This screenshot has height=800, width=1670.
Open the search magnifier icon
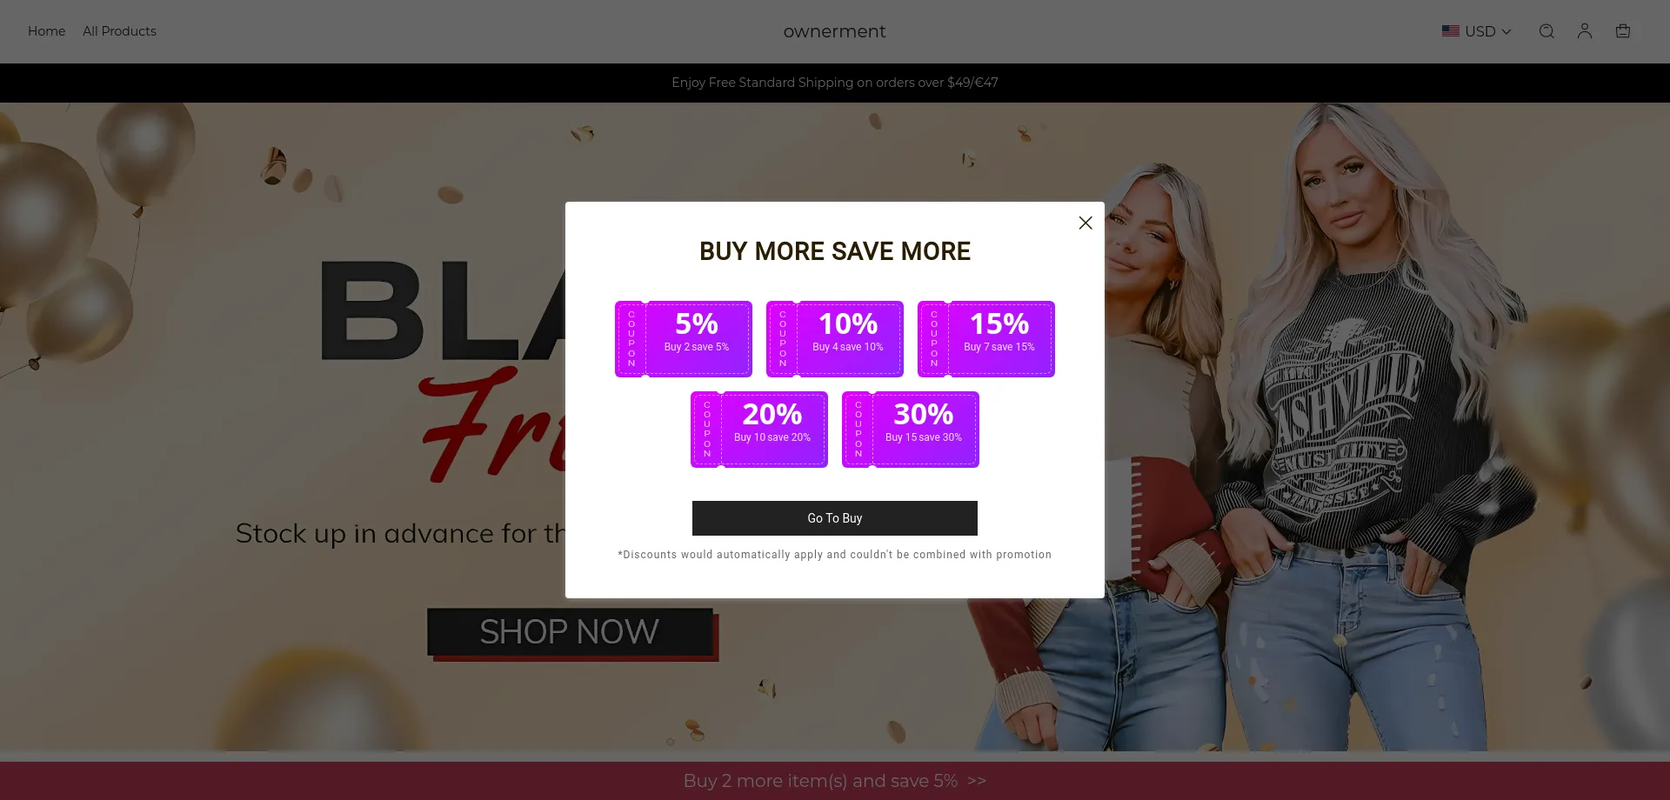[1546, 31]
